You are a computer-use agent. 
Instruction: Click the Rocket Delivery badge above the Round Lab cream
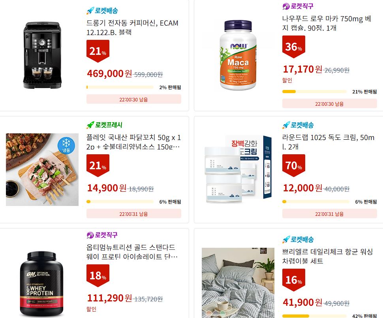click(x=298, y=125)
